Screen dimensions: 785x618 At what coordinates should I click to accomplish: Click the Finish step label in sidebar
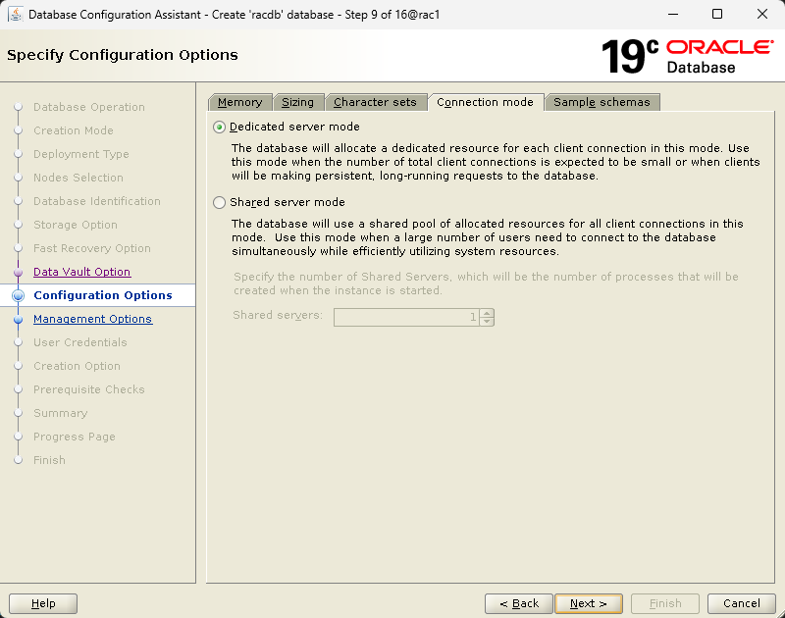50,460
